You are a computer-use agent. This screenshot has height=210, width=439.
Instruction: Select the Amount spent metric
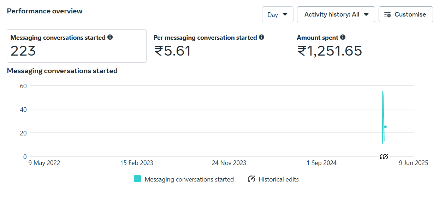(x=330, y=46)
